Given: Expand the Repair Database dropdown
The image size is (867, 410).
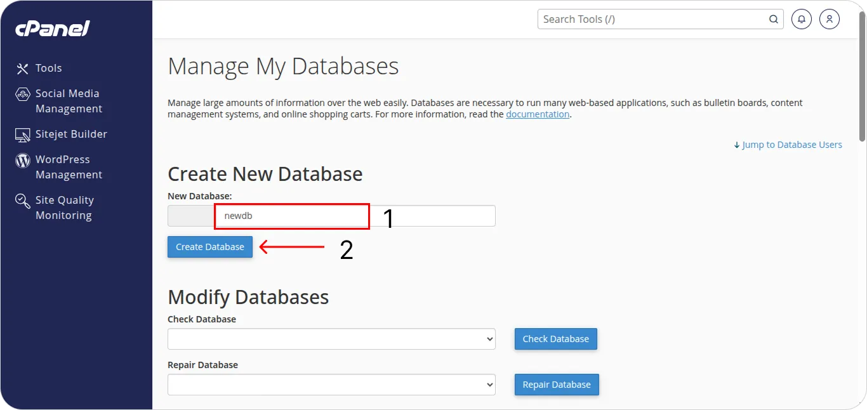Looking at the screenshot, I should (x=331, y=385).
